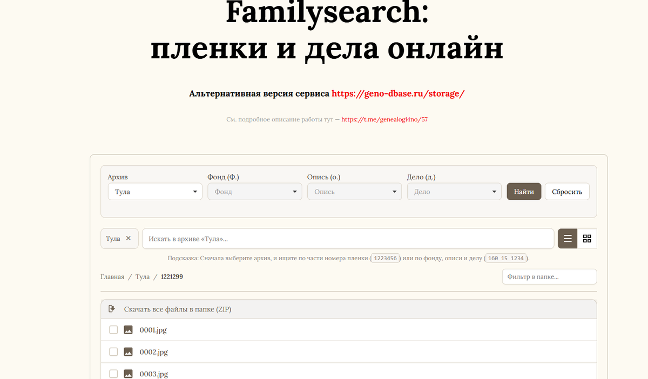Remove the Тула filter chip
Viewport: 648px width, 379px height.
pos(129,238)
